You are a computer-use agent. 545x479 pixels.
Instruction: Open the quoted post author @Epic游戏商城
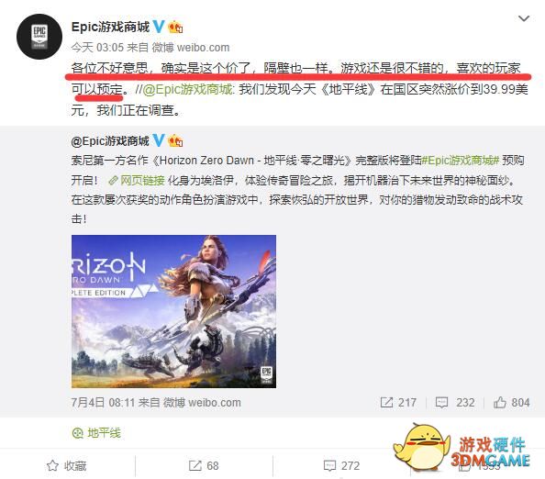coord(110,140)
